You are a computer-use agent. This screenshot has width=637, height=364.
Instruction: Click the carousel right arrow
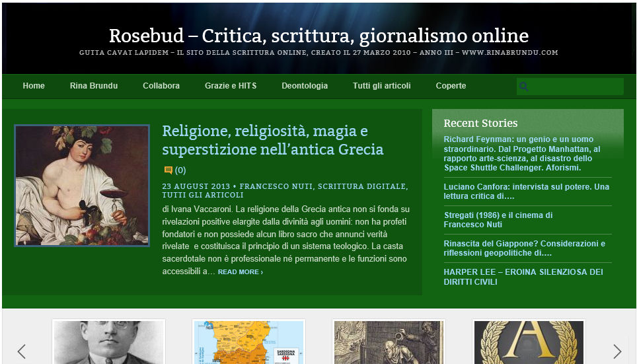coord(617,351)
